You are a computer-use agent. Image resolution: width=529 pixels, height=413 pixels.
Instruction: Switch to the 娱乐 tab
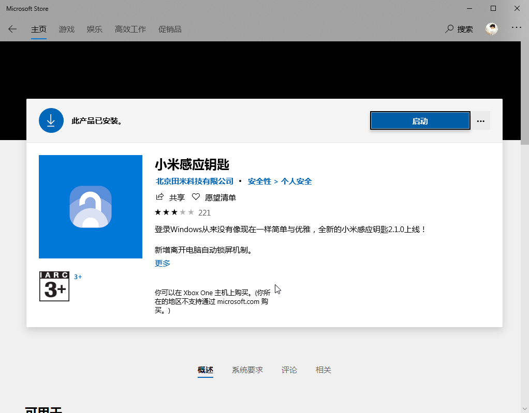click(94, 29)
